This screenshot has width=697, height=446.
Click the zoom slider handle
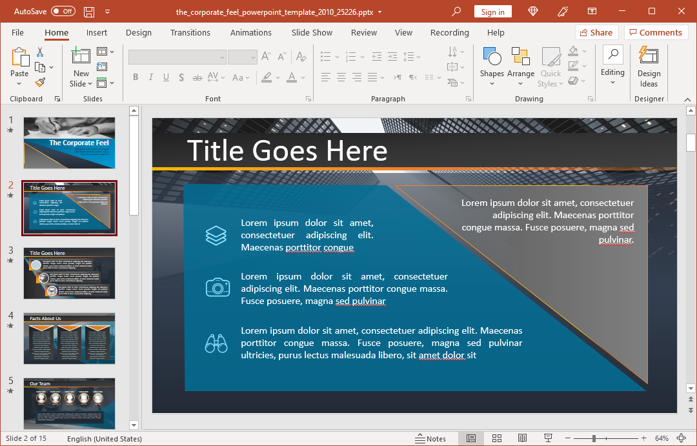pos(593,438)
